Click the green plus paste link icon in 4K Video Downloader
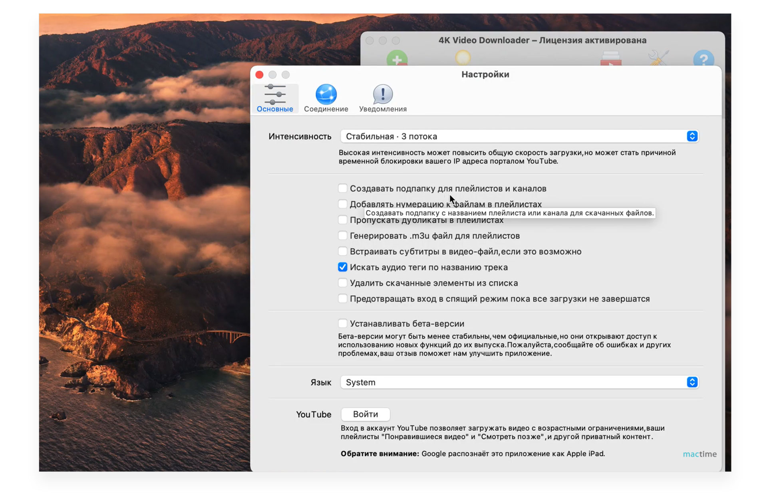Viewport: 767px width, 494px height. pyautogui.click(x=397, y=58)
